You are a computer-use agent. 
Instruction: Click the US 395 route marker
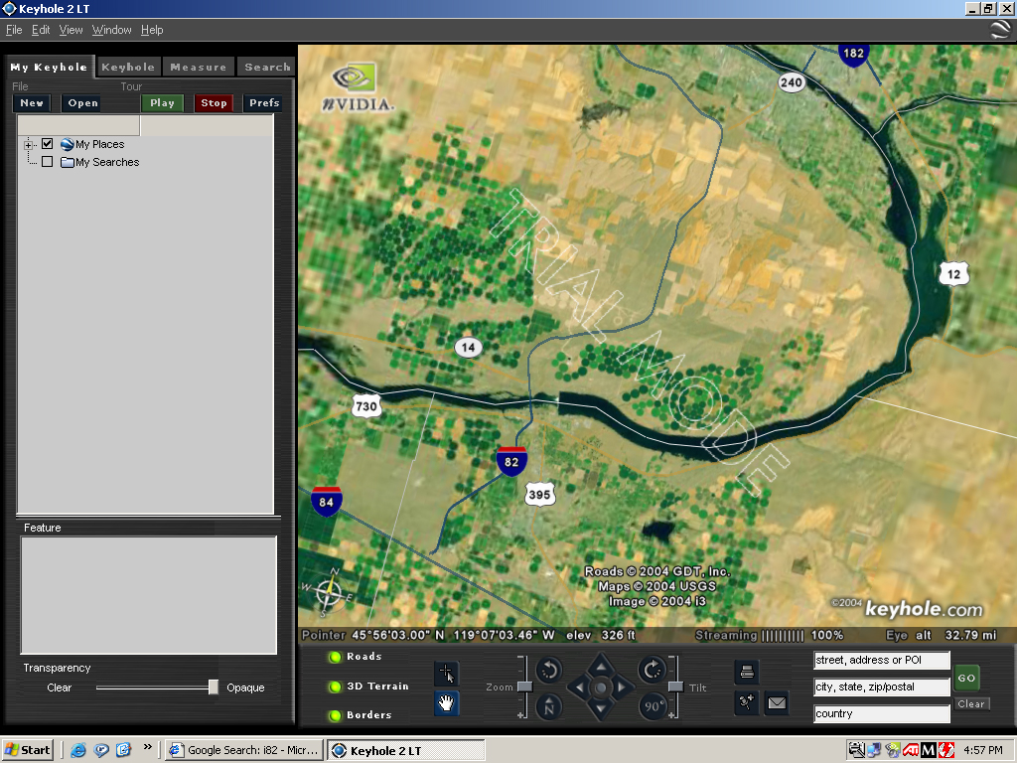pyautogui.click(x=539, y=495)
